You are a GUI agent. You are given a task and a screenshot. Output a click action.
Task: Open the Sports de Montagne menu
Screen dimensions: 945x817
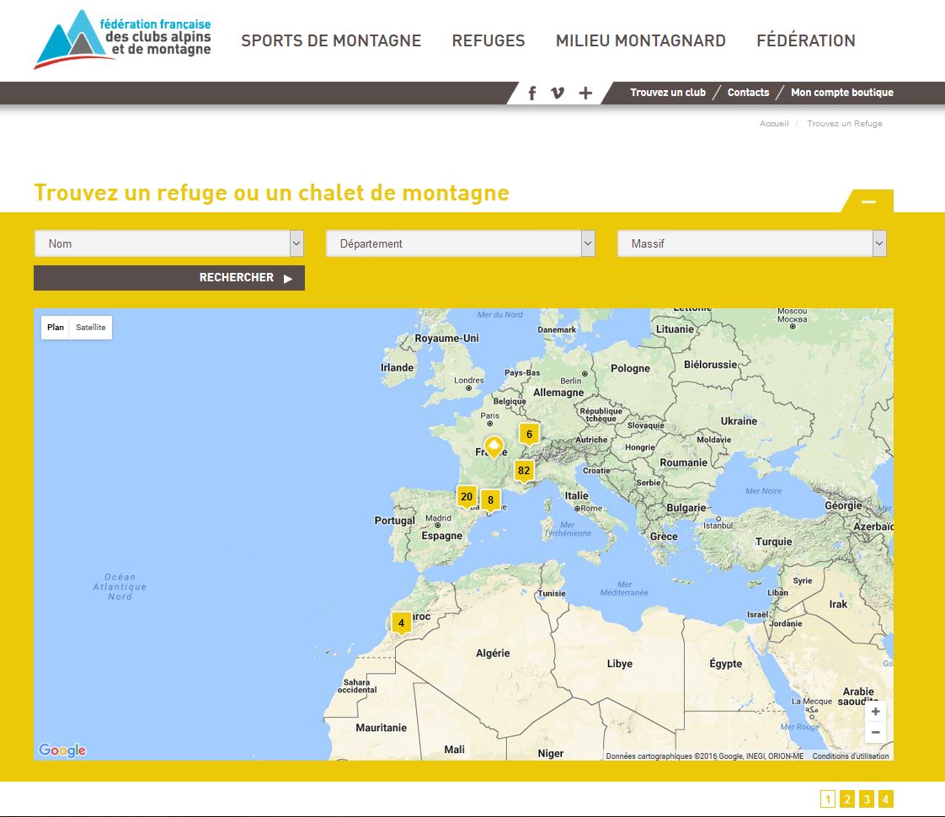pyautogui.click(x=331, y=40)
